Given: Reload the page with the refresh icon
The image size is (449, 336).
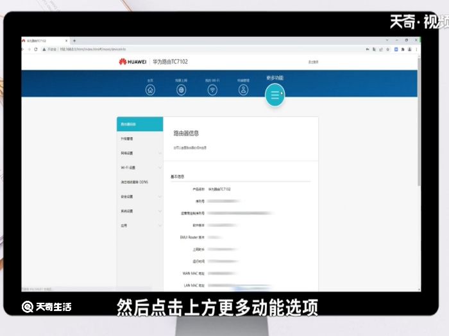Looking at the screenshot, I should pos(36,49).
